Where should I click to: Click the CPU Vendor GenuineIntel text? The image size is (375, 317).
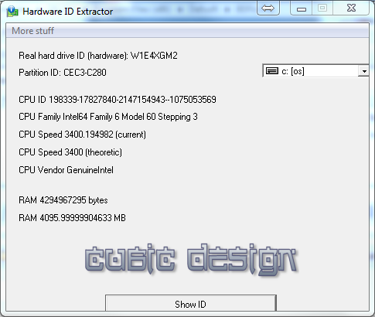click(66, 170)
